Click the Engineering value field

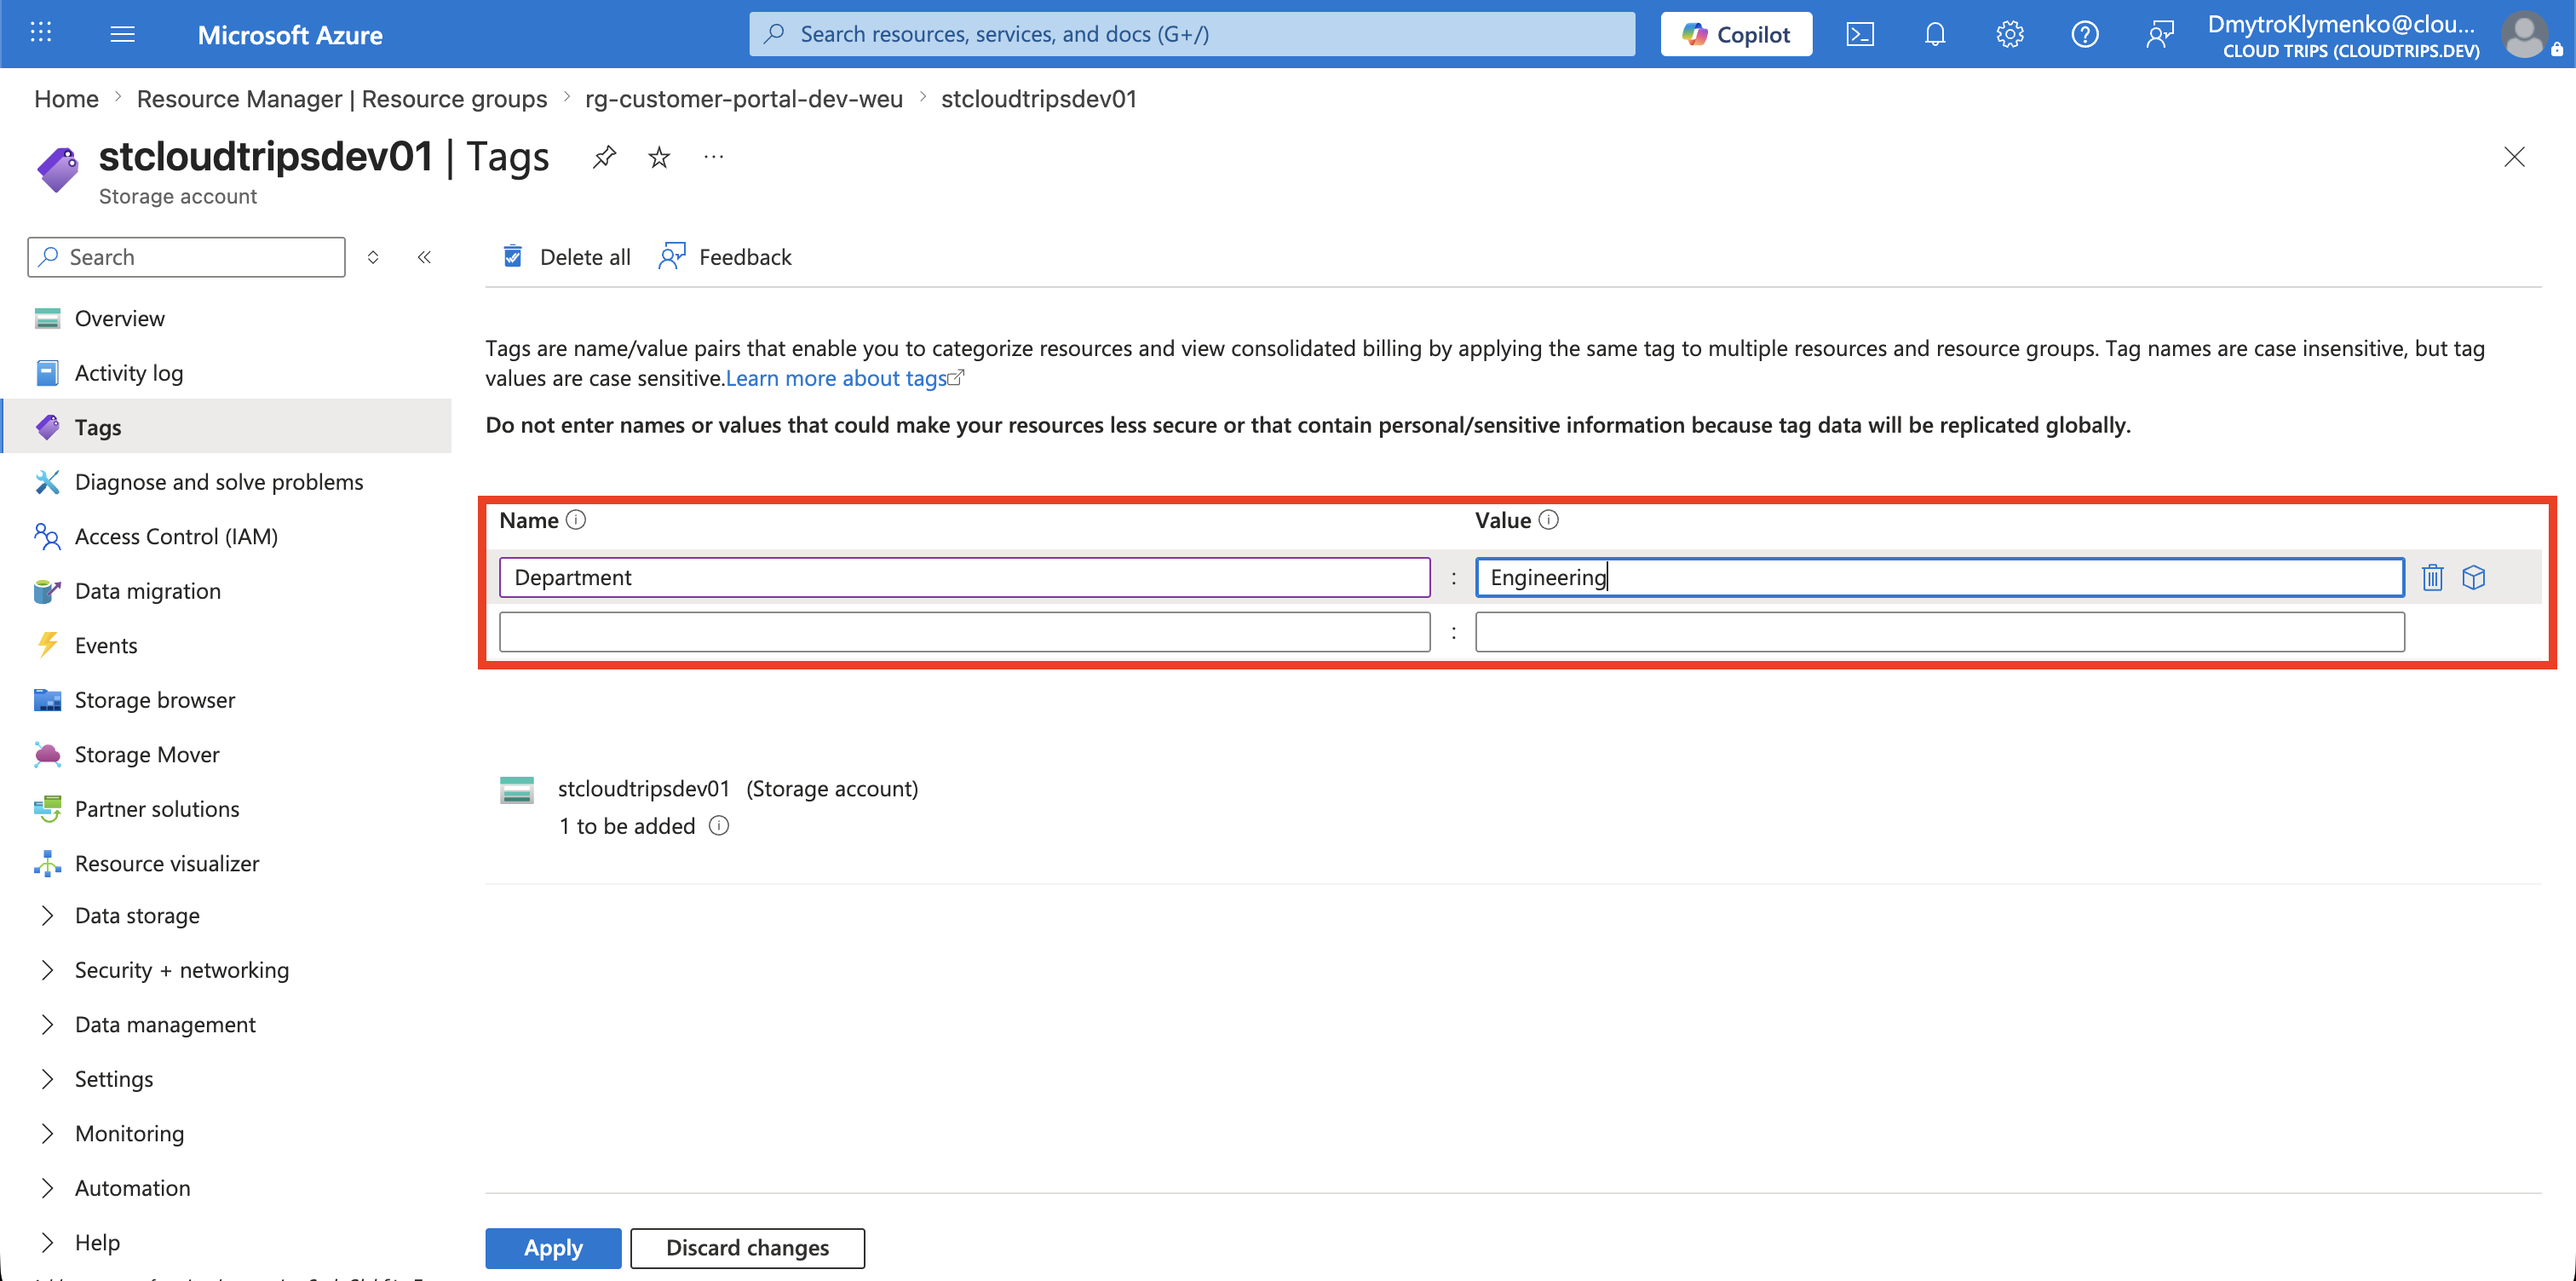pos(1939,577)
